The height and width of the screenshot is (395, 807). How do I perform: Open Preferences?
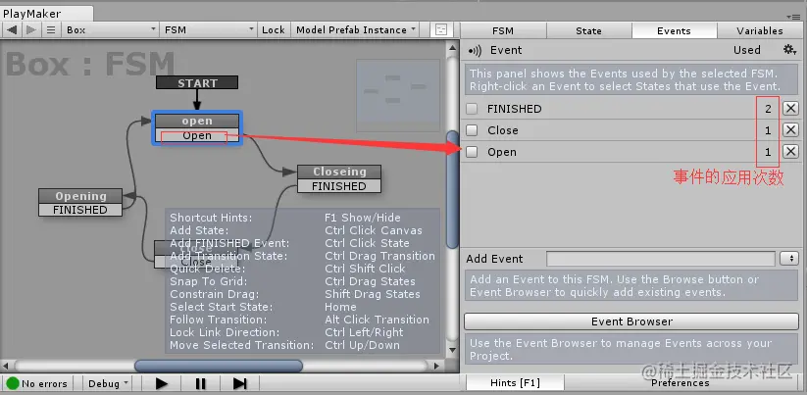(x=680, y=382)
